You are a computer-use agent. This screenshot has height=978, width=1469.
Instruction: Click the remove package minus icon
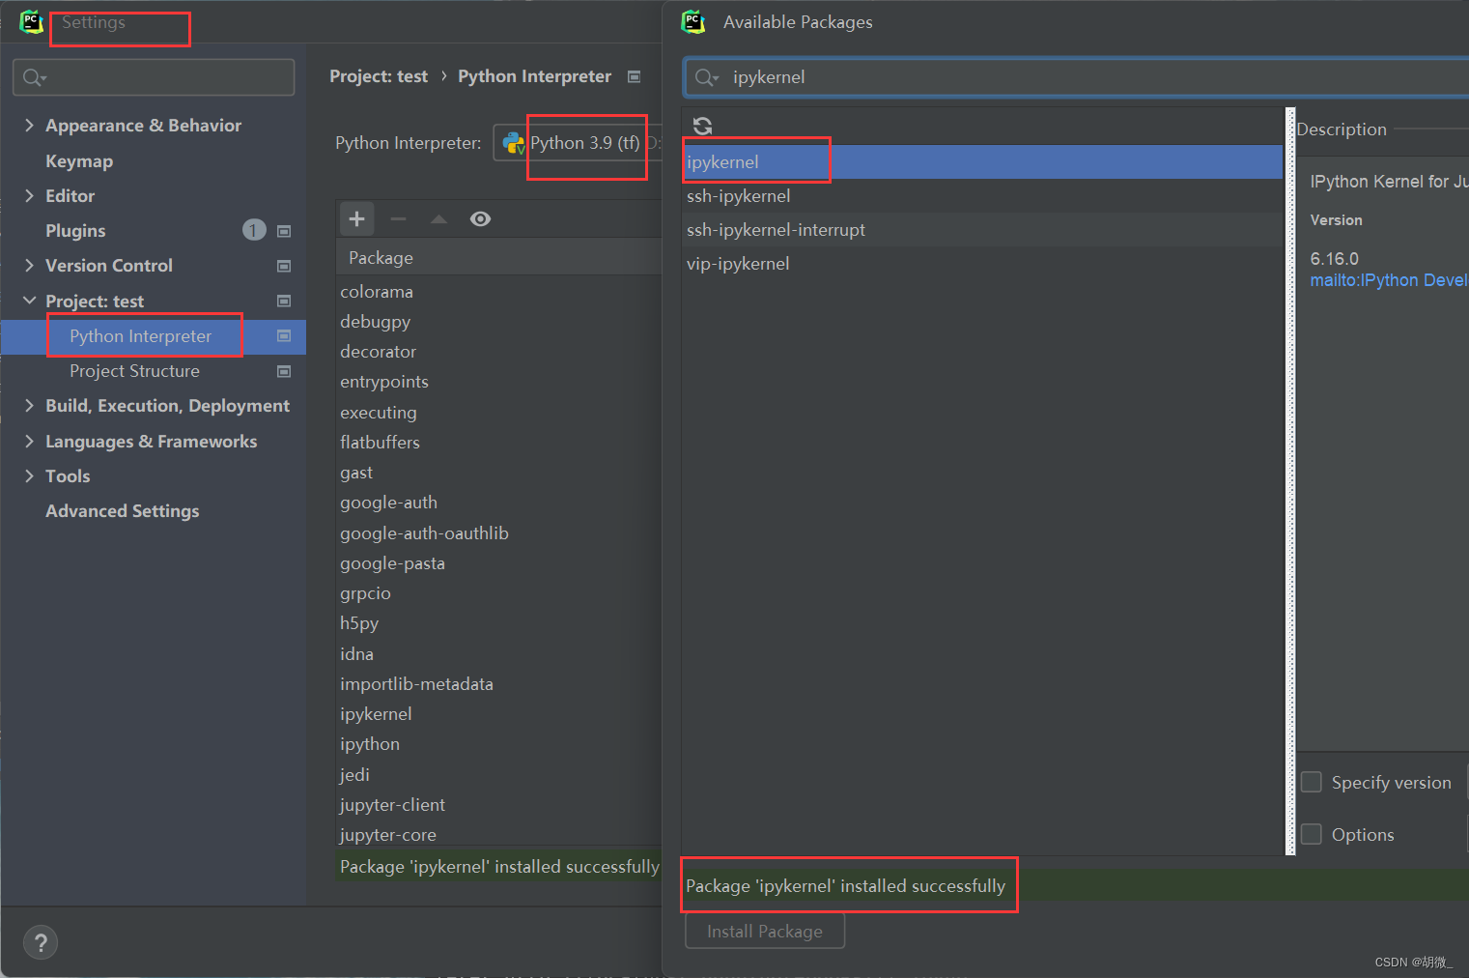[398, 219]
